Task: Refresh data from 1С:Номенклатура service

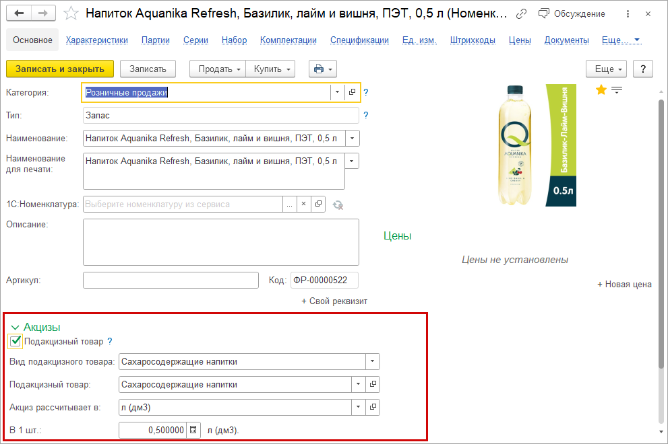Action: pos(338,205)
